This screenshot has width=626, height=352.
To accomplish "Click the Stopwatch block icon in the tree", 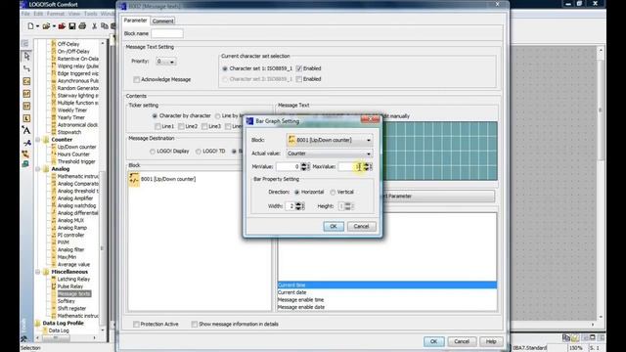I will click(x=54, y=132).
